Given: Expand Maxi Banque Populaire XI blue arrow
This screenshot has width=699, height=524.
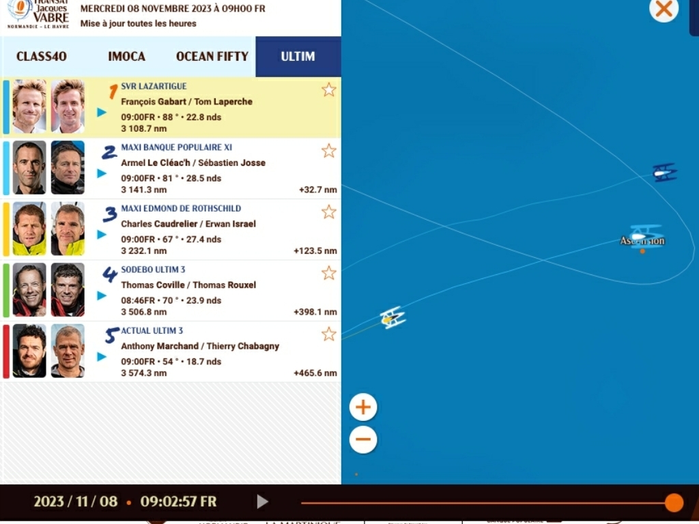Looking at the screenshot, I should tap(102, 173).
